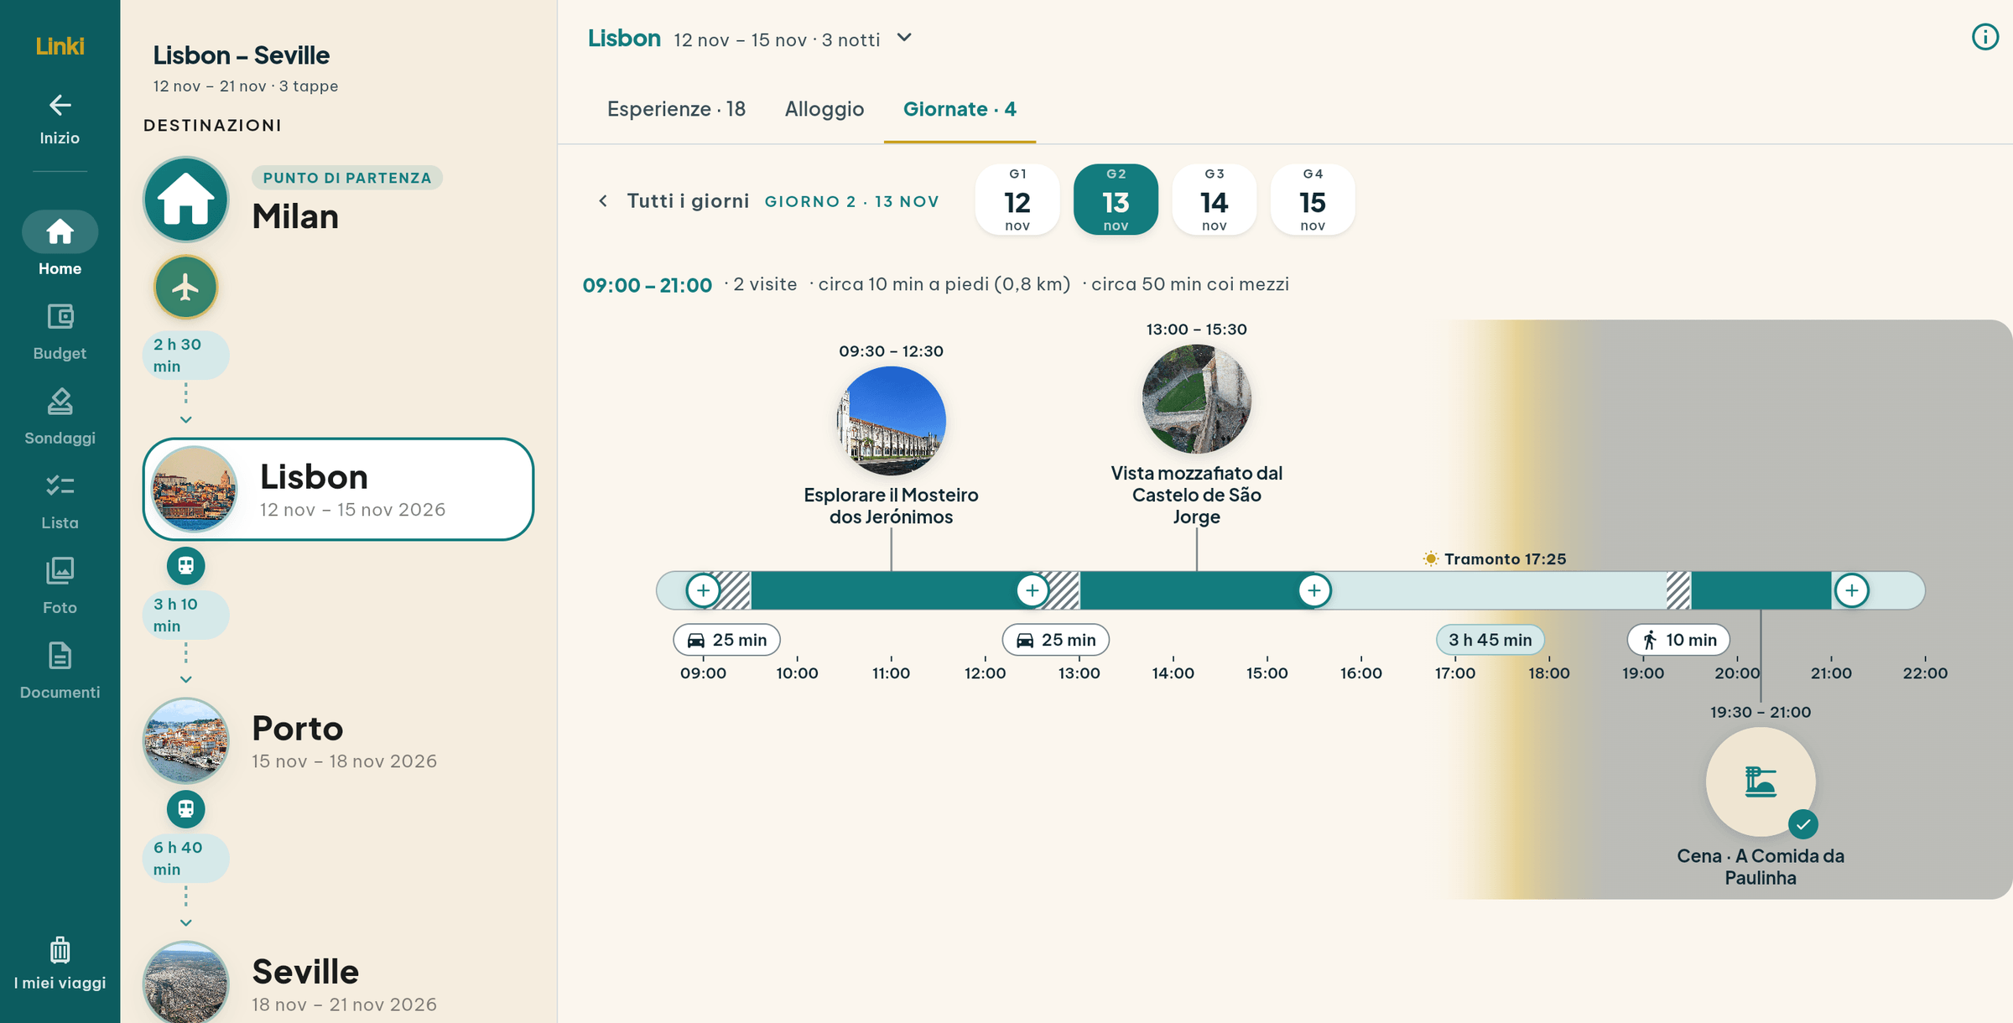The width and height of the screenshot is (2013, 1023).
Task: Click the 6 h 40 min train duration
Action: tap(185, 858)
